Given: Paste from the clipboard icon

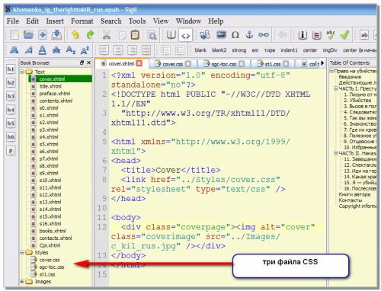Looking at the screenshot, I should tap(135, 35).
